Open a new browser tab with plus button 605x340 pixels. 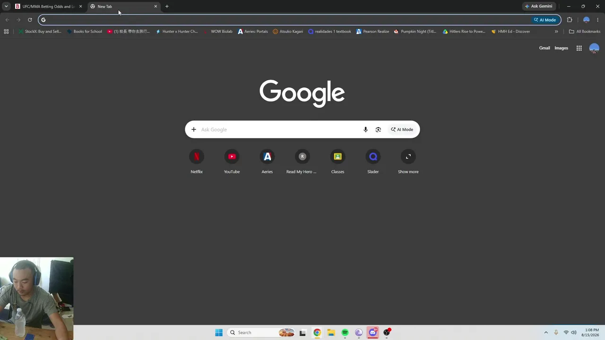167,7
